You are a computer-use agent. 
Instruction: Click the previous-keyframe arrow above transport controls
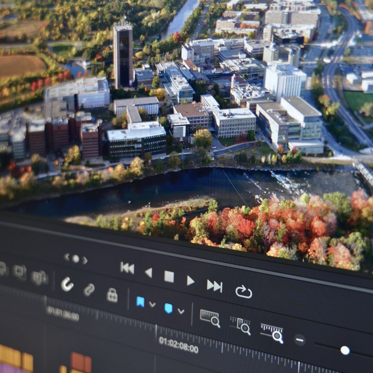67,256
